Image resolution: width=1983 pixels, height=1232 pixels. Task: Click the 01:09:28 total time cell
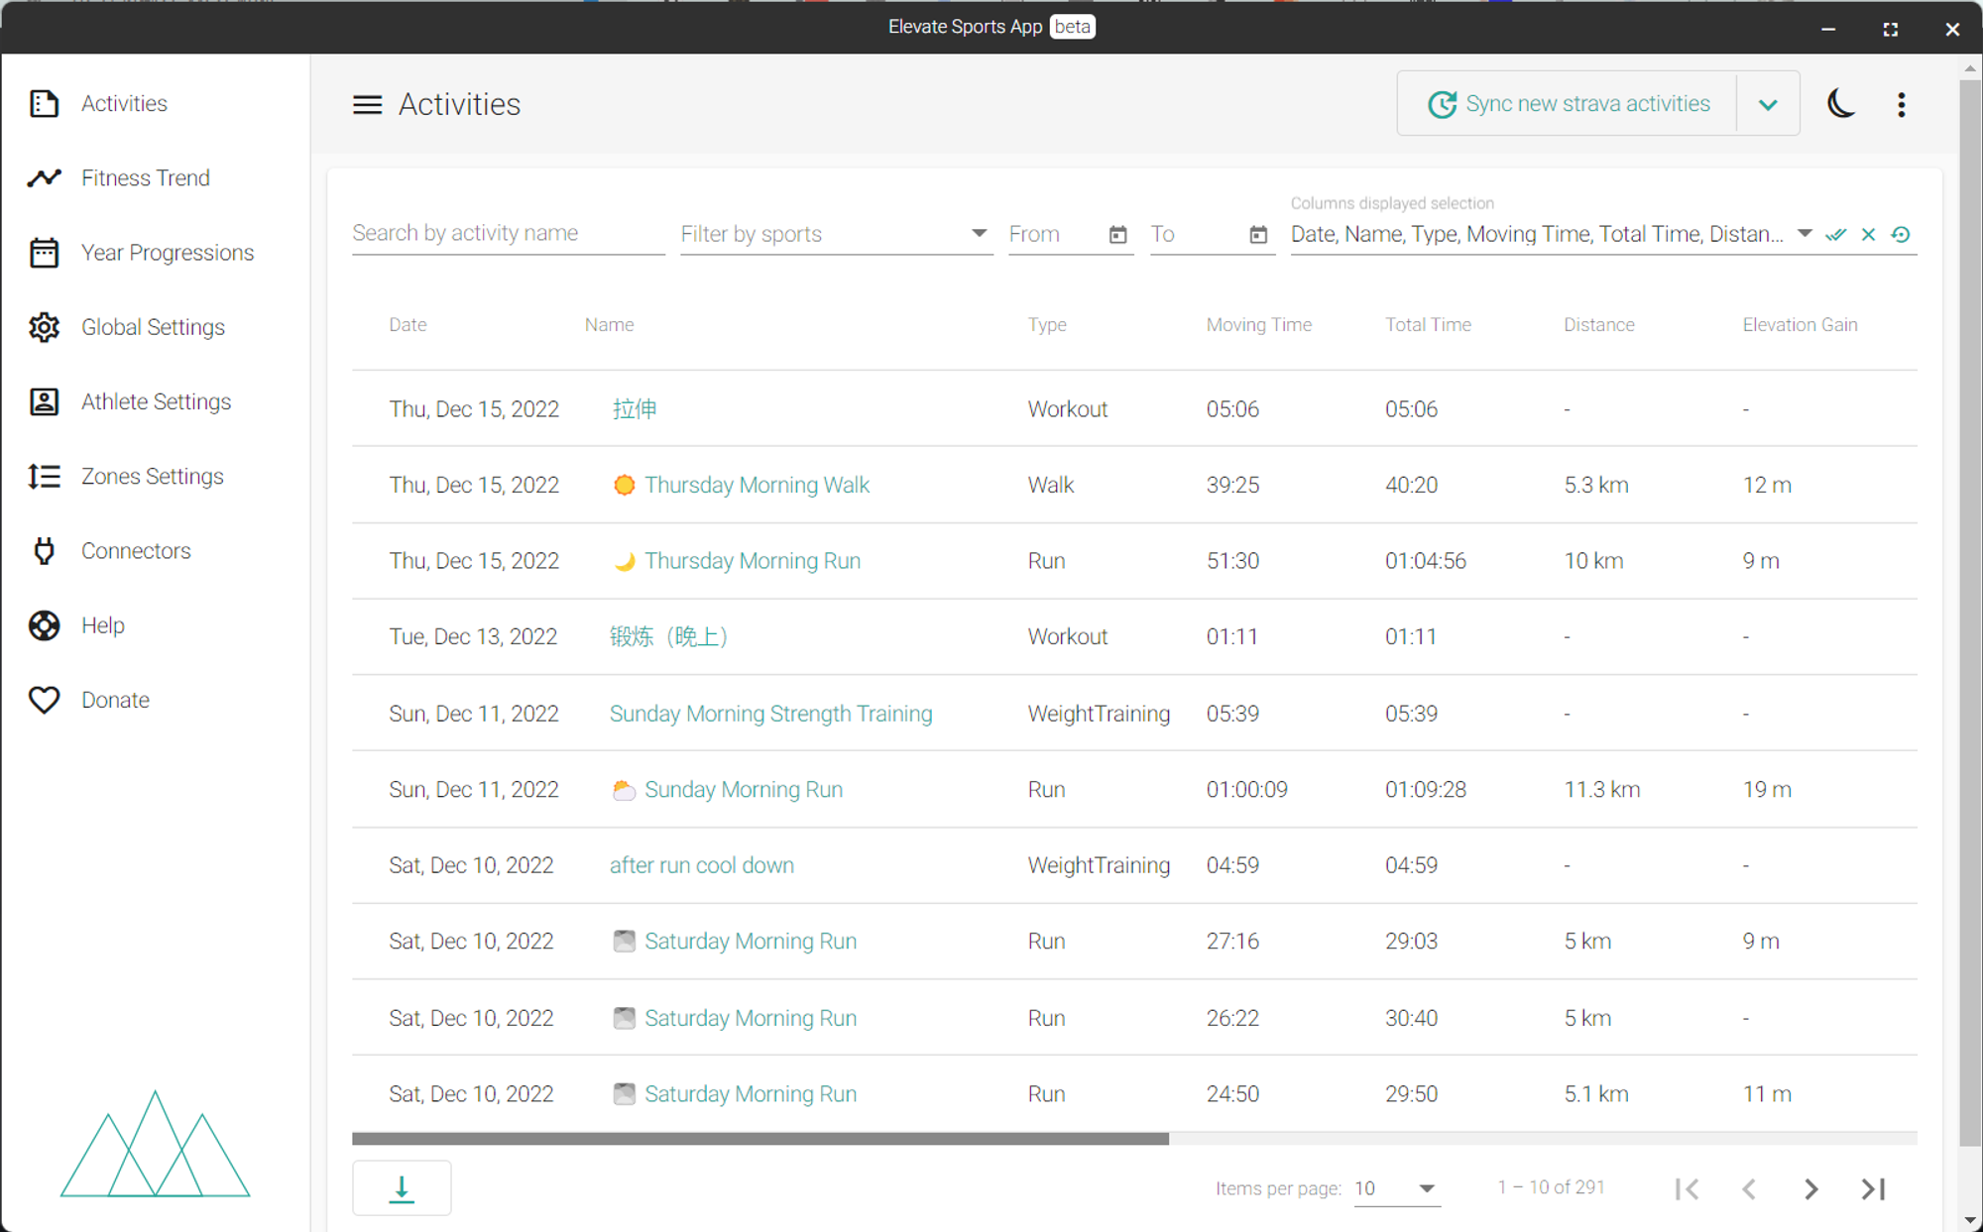click(x=1425, y=790)
